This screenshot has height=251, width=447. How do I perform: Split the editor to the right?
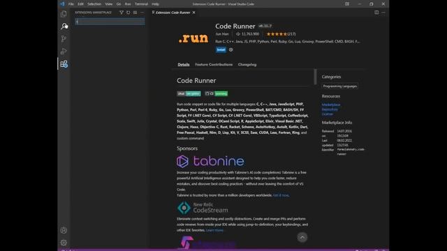tap(376, 13)
